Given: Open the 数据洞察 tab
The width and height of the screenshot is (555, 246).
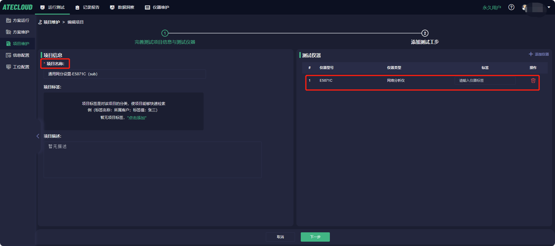Looking at the screenshot, I should 122,7.
